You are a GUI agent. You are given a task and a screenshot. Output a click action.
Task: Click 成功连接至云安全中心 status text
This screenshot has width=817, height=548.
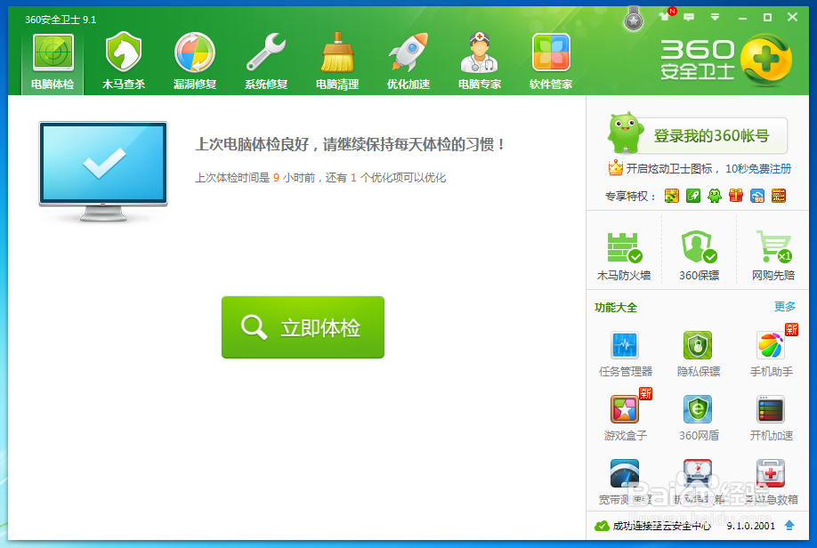coord(662,526)
